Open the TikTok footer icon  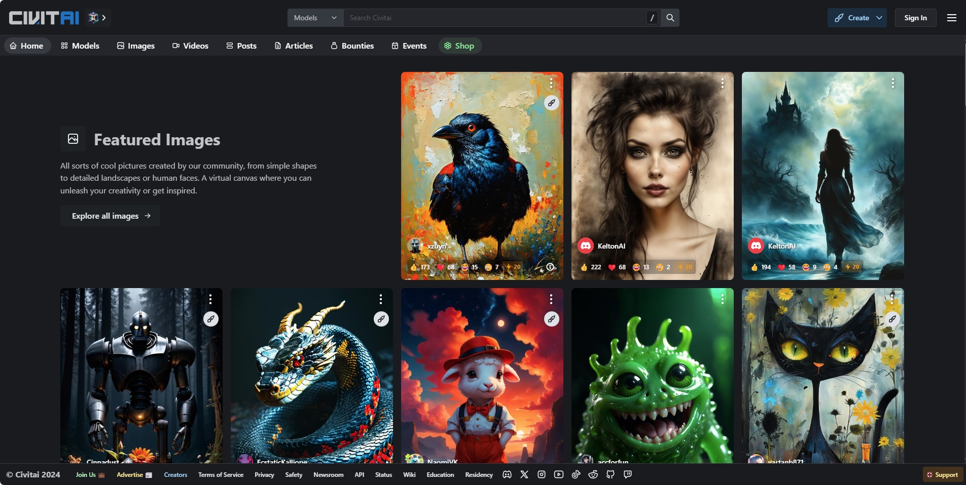pos(576,474)
